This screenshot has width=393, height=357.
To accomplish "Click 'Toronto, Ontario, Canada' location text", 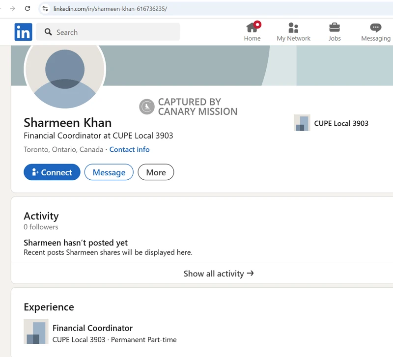I will coord(63,150).
